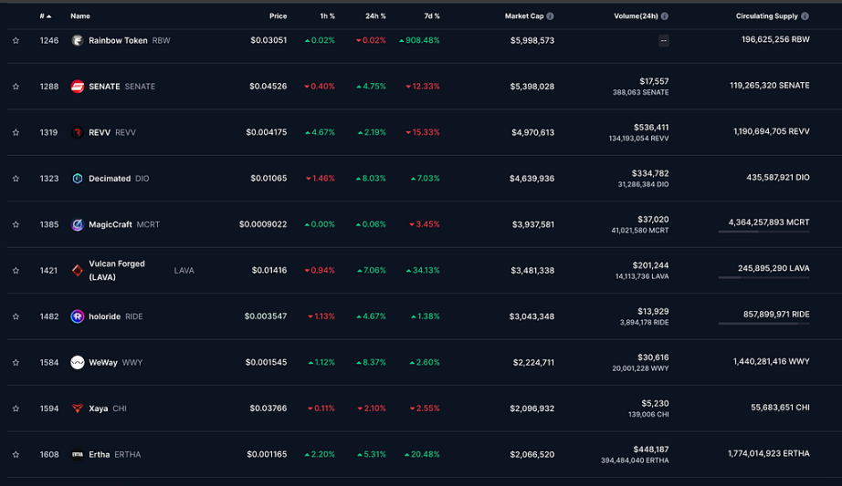Viewport: 842px width, 486px height.
Task: Click rank number 1482
Action: point(49,316)
